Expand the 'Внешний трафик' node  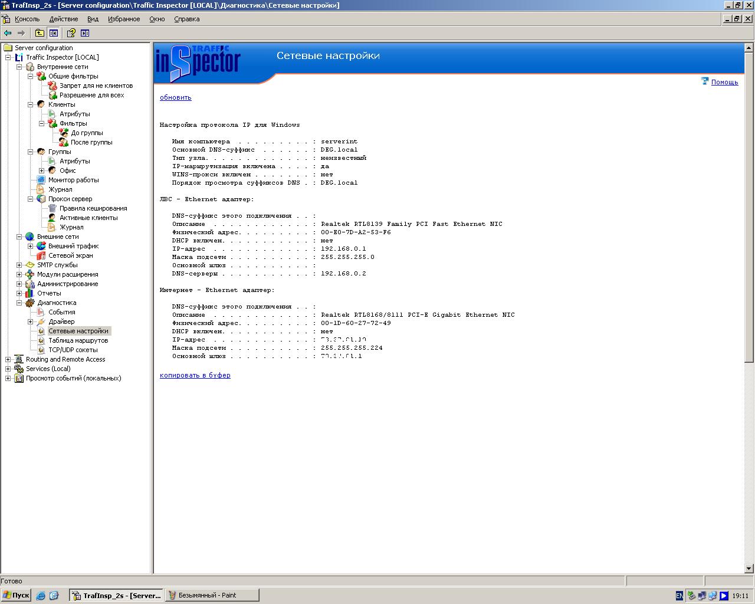click(x=31, y=246)
